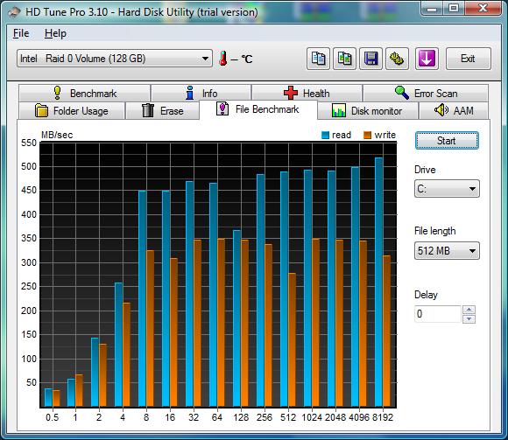
Task: Open the File menu
Action: pyautogui.click(x=21, y=33)
